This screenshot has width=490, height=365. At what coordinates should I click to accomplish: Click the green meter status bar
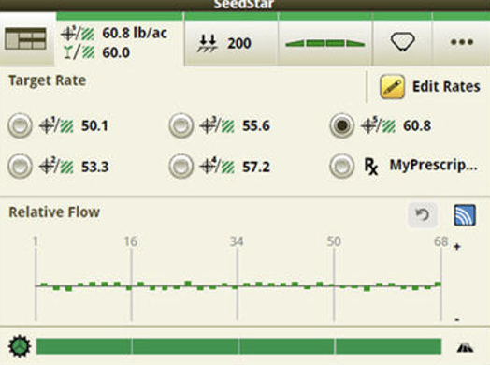pyautogui.click(x=238, y=346)
